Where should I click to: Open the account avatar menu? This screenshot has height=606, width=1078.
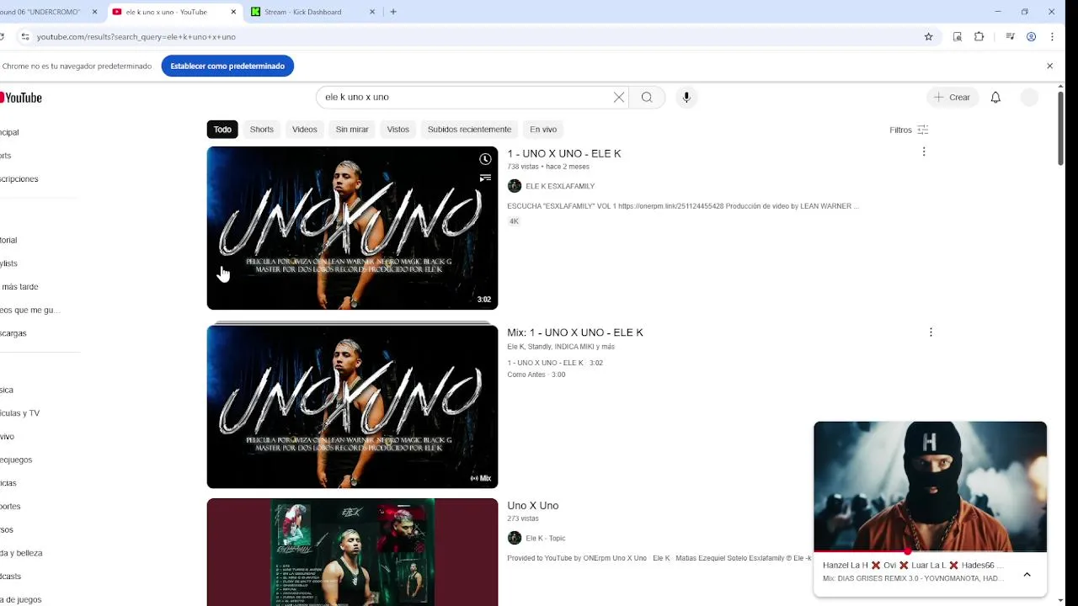1029,97
